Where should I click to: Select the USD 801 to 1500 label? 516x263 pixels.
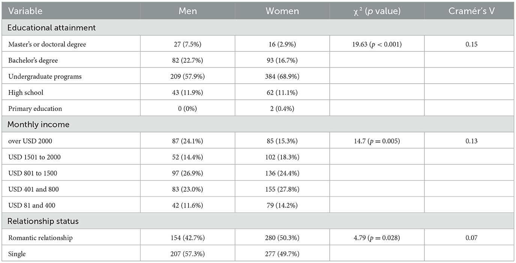tap(33, 173)
